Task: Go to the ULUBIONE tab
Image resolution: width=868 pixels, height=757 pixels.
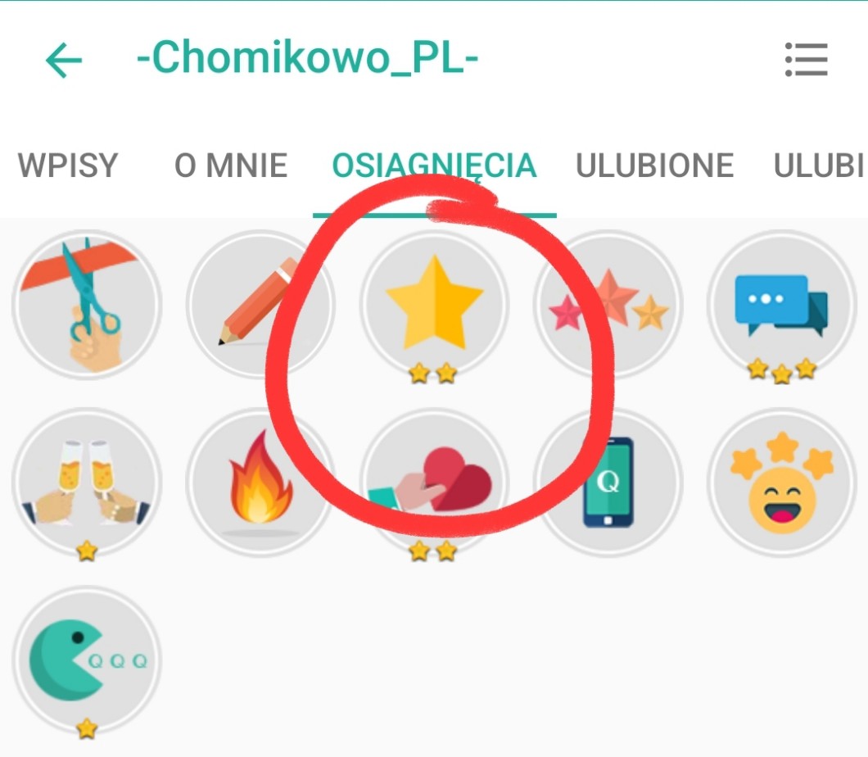Action: (x=655, y=165)
